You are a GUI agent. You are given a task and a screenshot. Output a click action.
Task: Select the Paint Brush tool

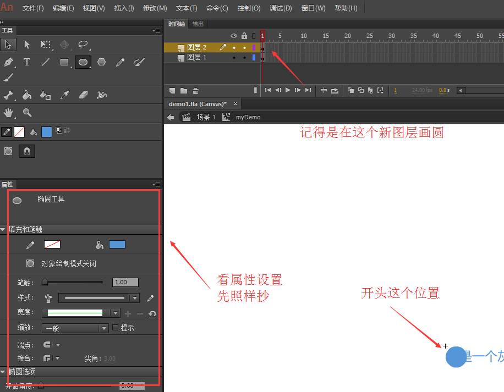coord(139,62)
